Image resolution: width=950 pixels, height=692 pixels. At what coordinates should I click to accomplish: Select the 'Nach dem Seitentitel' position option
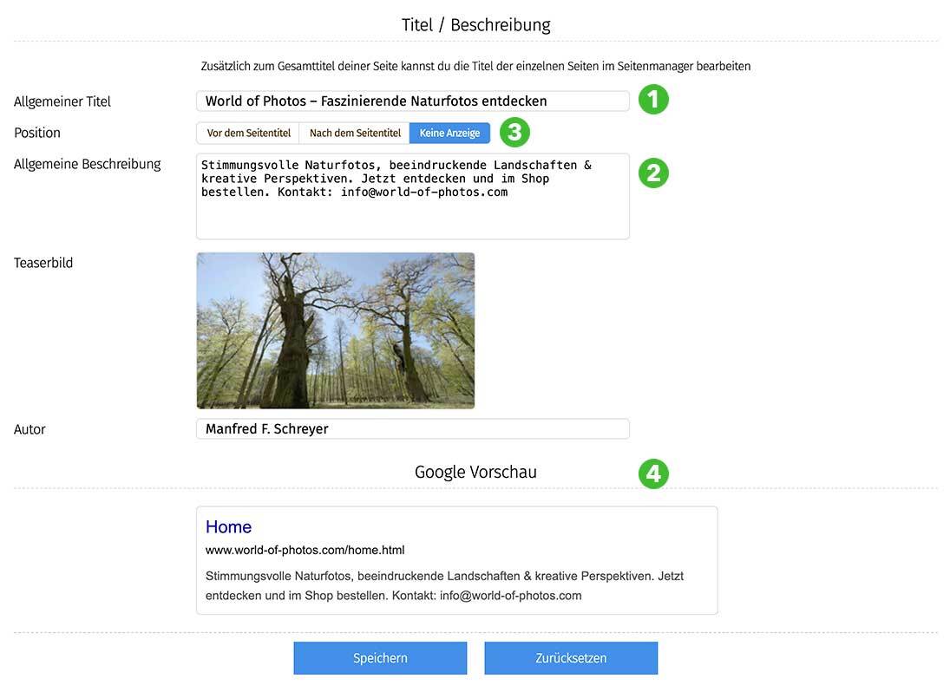click(355, 134)
